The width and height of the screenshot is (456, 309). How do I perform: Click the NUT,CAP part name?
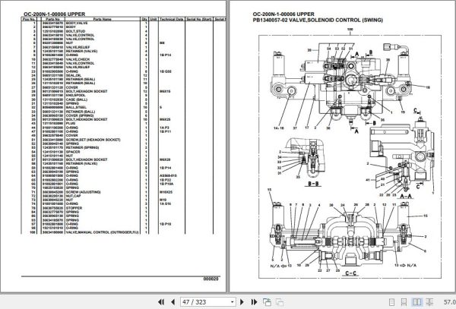(74, 196)
